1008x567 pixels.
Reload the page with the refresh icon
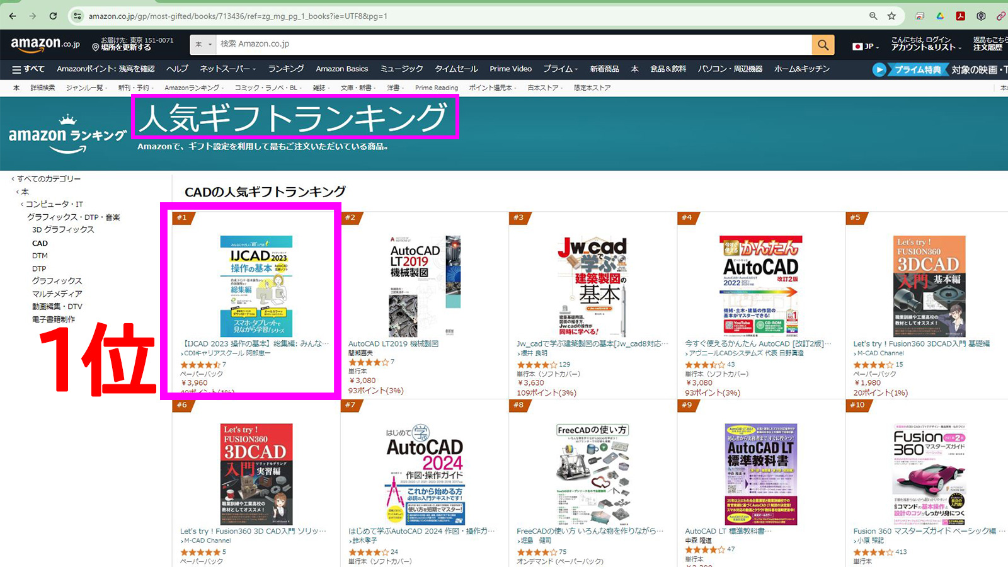(x=53, y=16)
